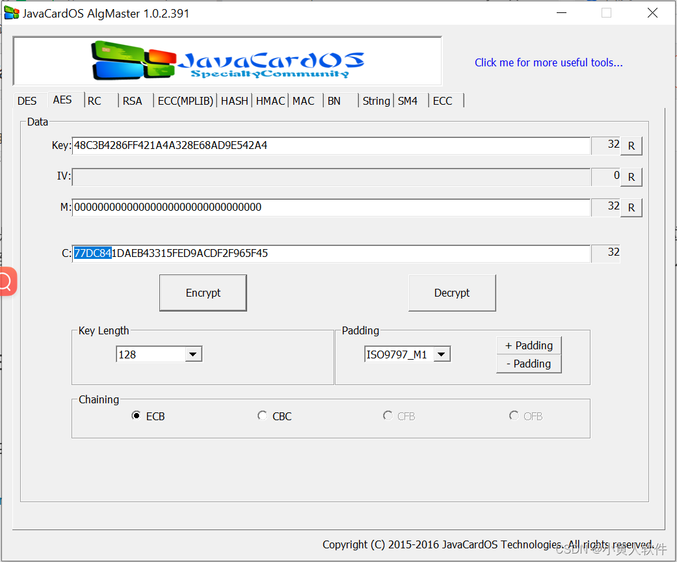Click the Decrypt button
This screenshot has width=677, height=562.
[452, 293]
